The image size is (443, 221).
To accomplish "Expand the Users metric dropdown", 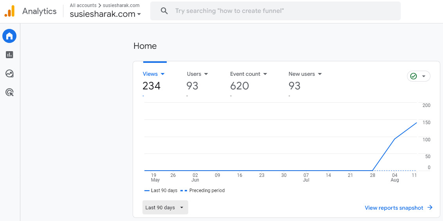I will (206, 74).
